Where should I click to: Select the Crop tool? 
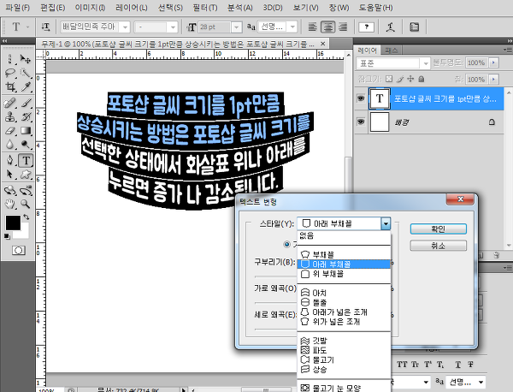point(10,86)
